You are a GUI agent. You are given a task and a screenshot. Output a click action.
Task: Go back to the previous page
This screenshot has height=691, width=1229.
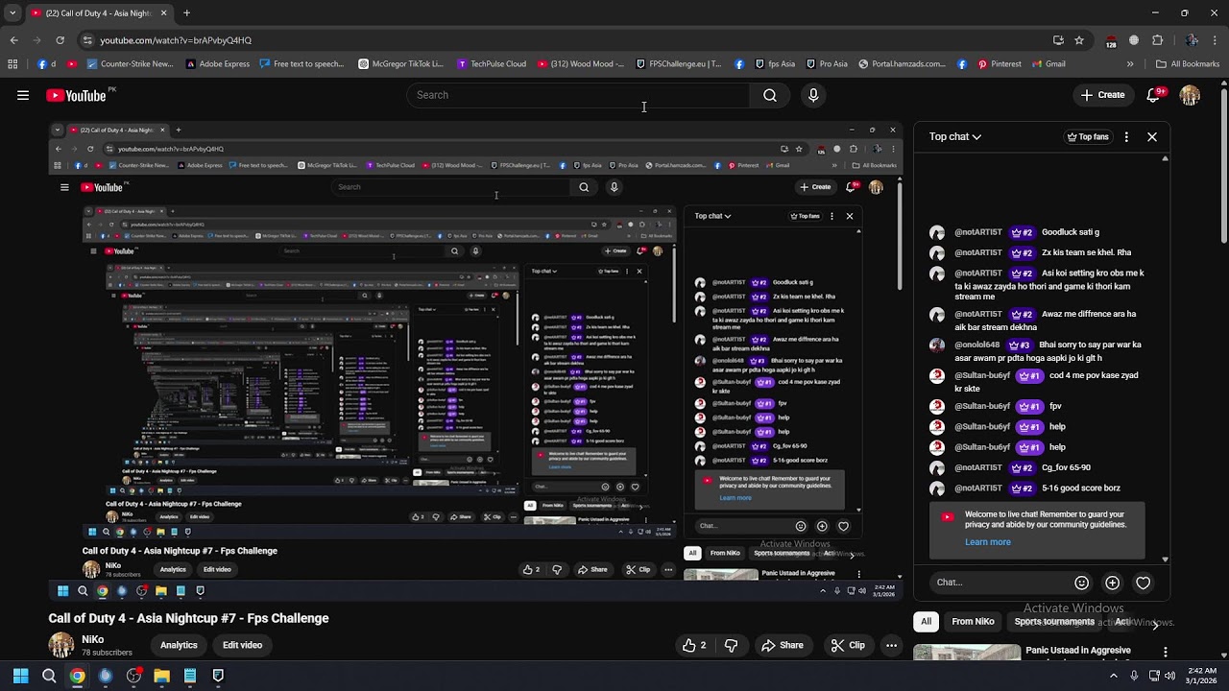pos(13,40)
